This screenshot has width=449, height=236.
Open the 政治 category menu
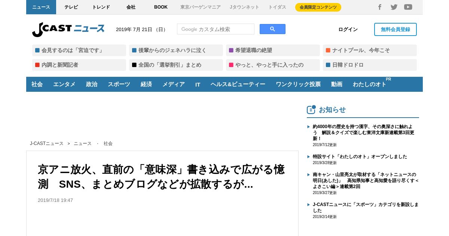92,84
